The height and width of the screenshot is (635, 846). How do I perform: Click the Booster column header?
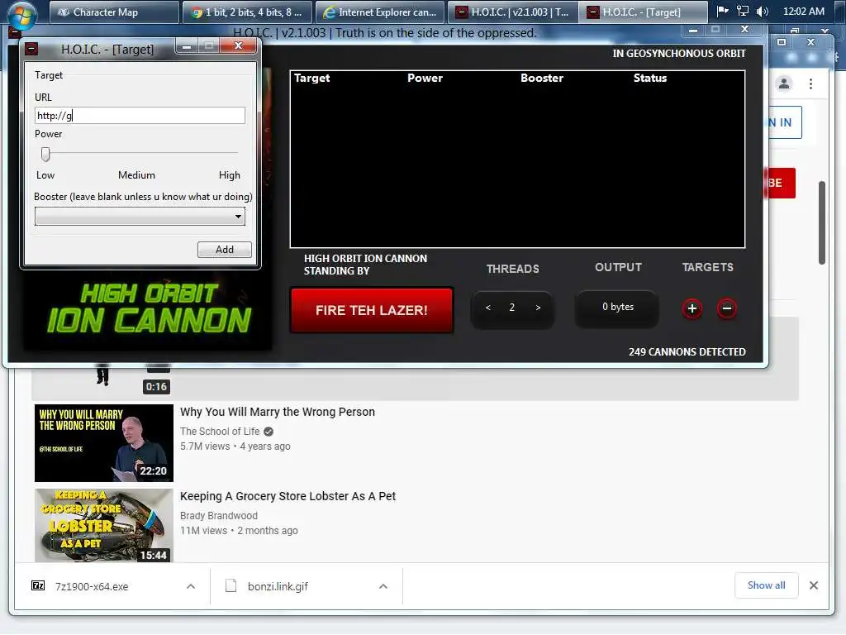(x=542, y=78)
